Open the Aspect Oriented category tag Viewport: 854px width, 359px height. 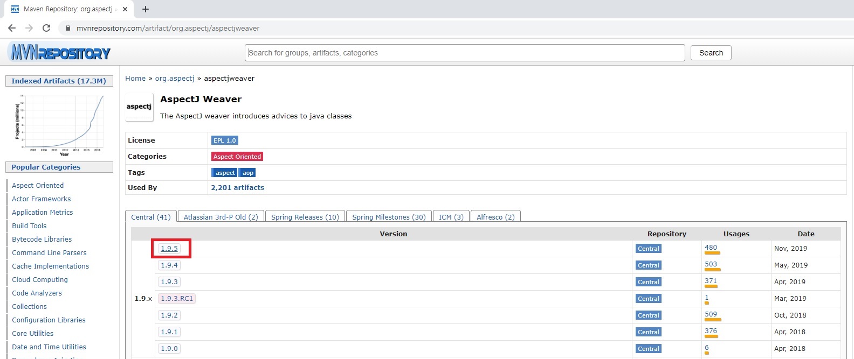237,157
